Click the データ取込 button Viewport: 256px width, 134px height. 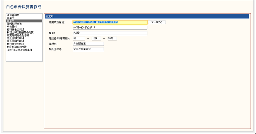[157, 22]
